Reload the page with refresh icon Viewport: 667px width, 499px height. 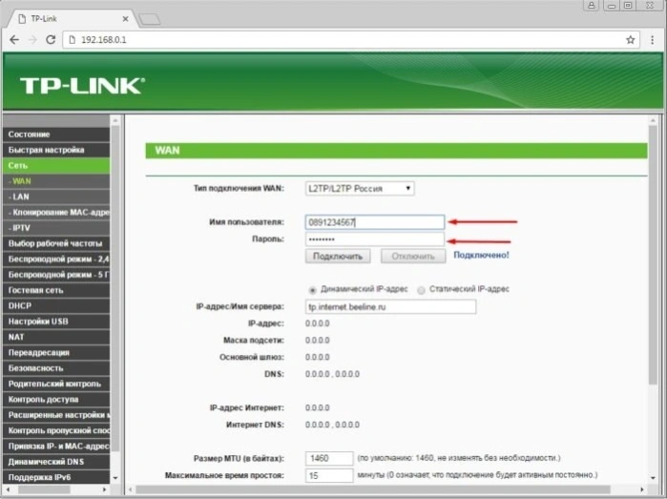(51, 40)
